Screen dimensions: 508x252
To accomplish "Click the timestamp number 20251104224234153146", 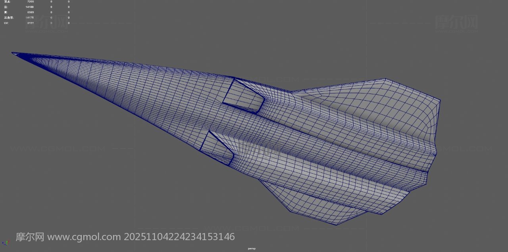I will click(x=179, y=237).
